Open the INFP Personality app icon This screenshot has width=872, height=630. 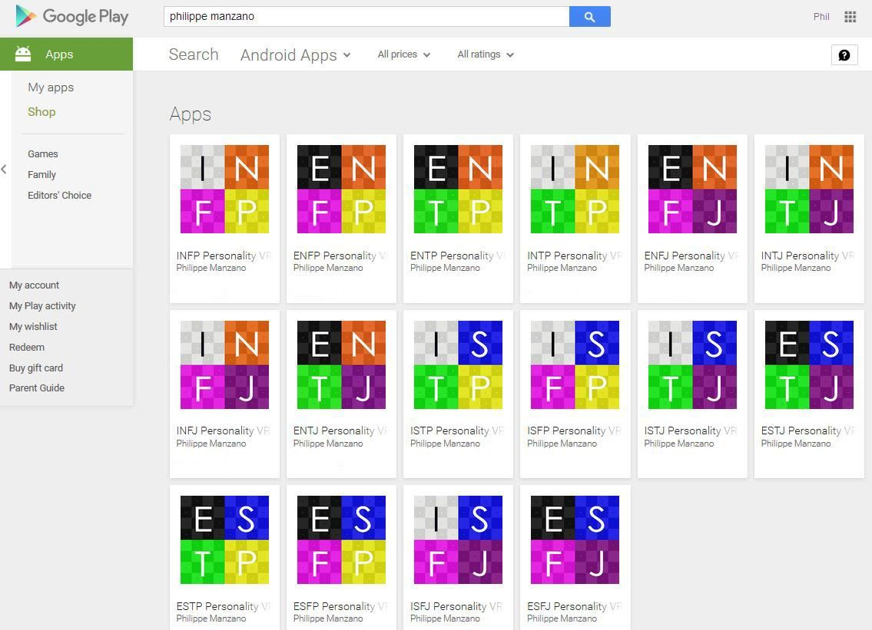[x=224, y=189]
